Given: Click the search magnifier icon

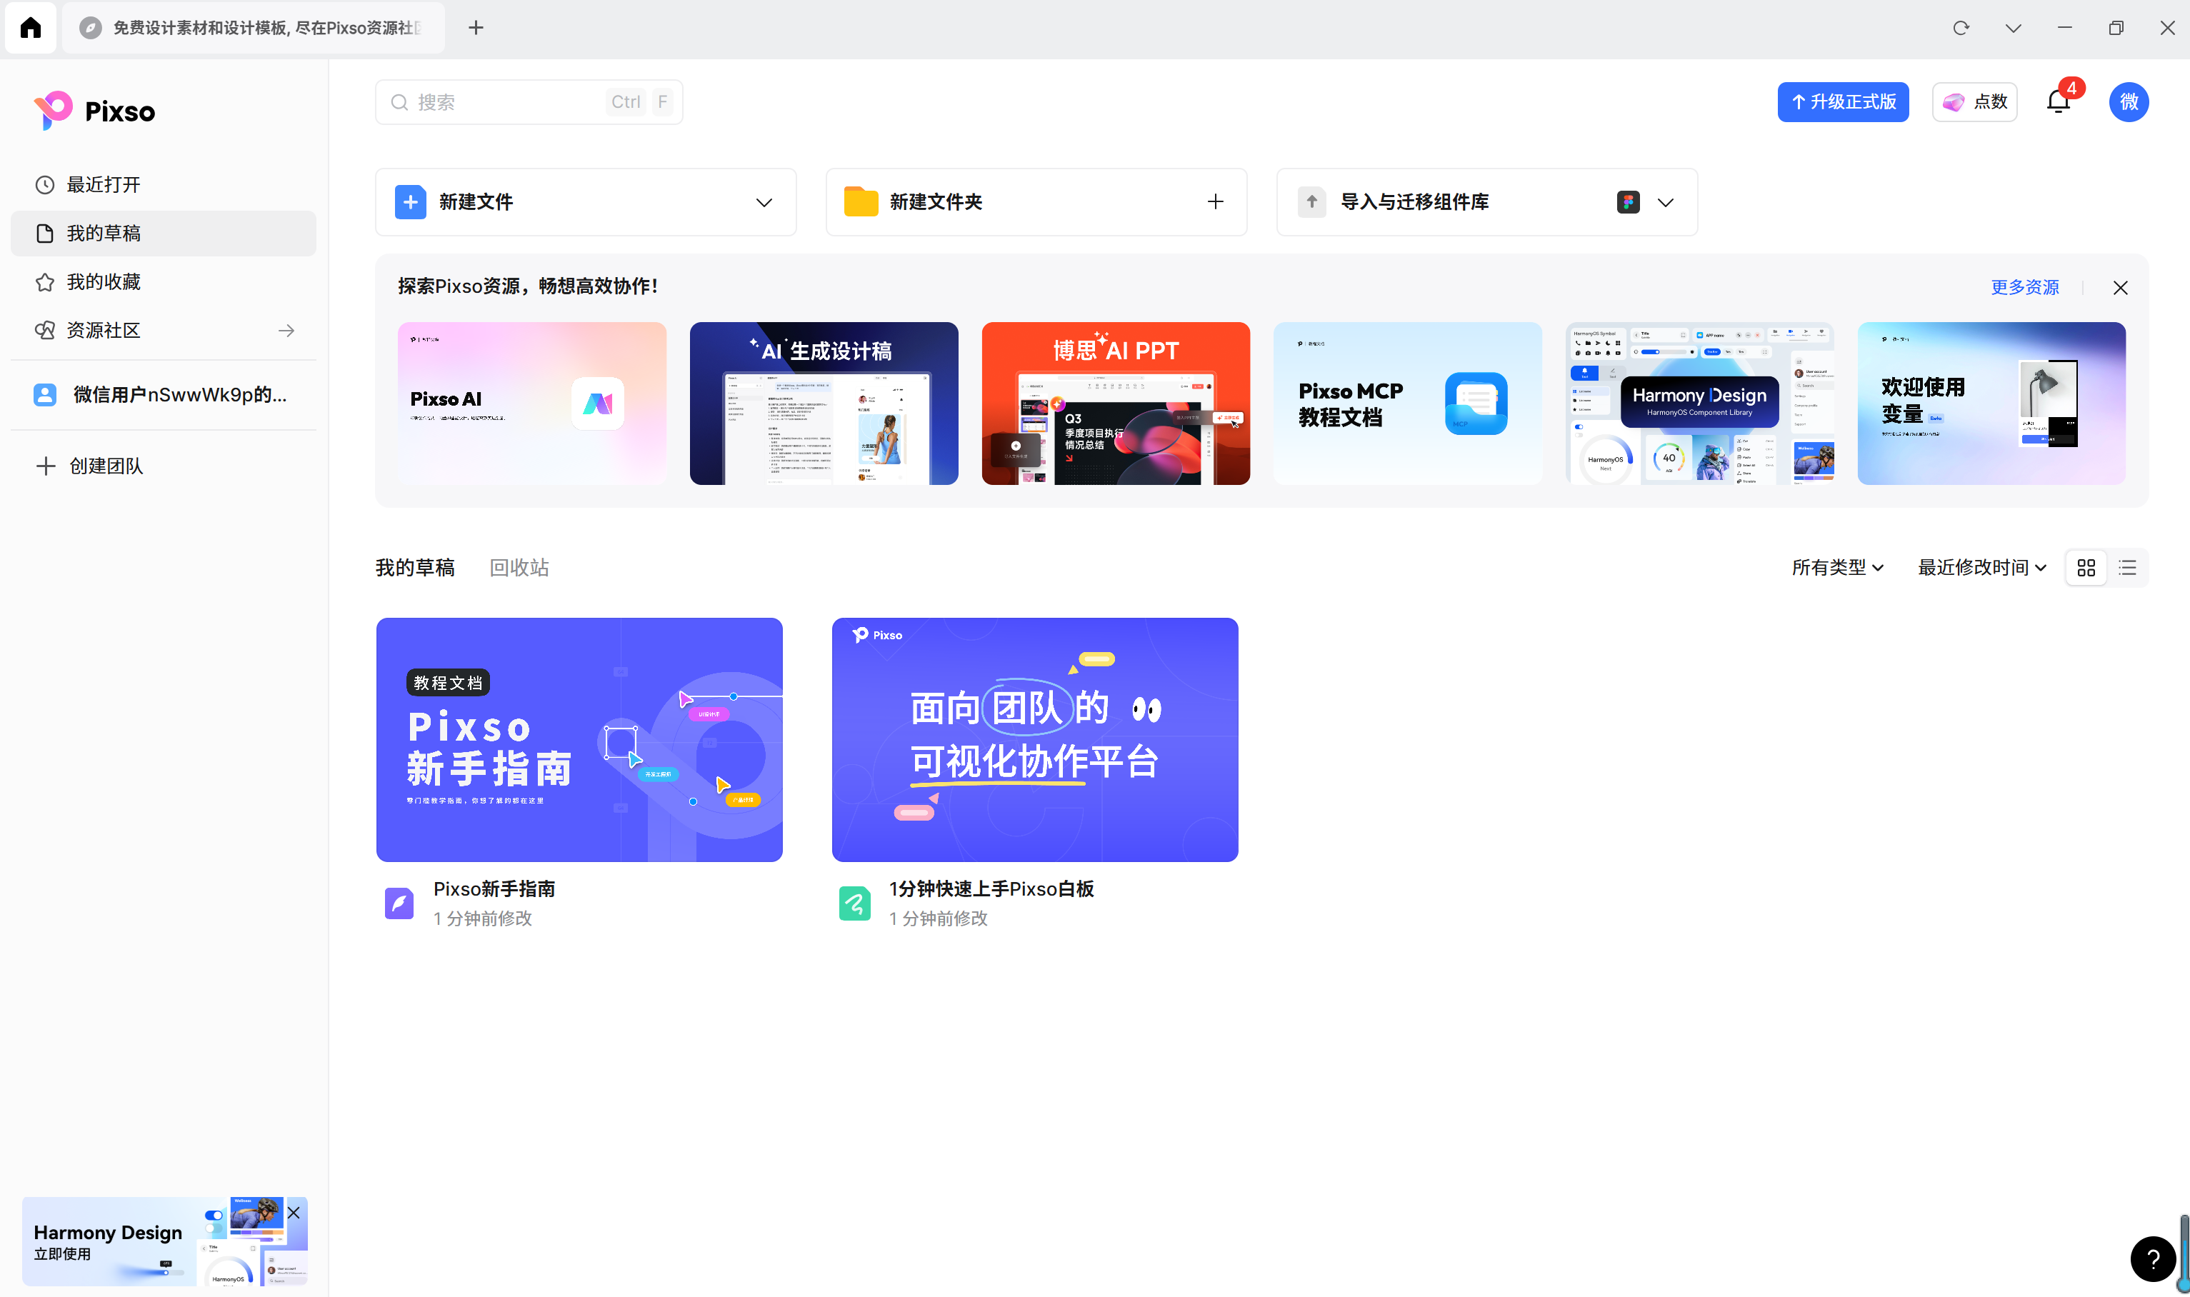Looking at the screenshot, I should coord(399,102).
